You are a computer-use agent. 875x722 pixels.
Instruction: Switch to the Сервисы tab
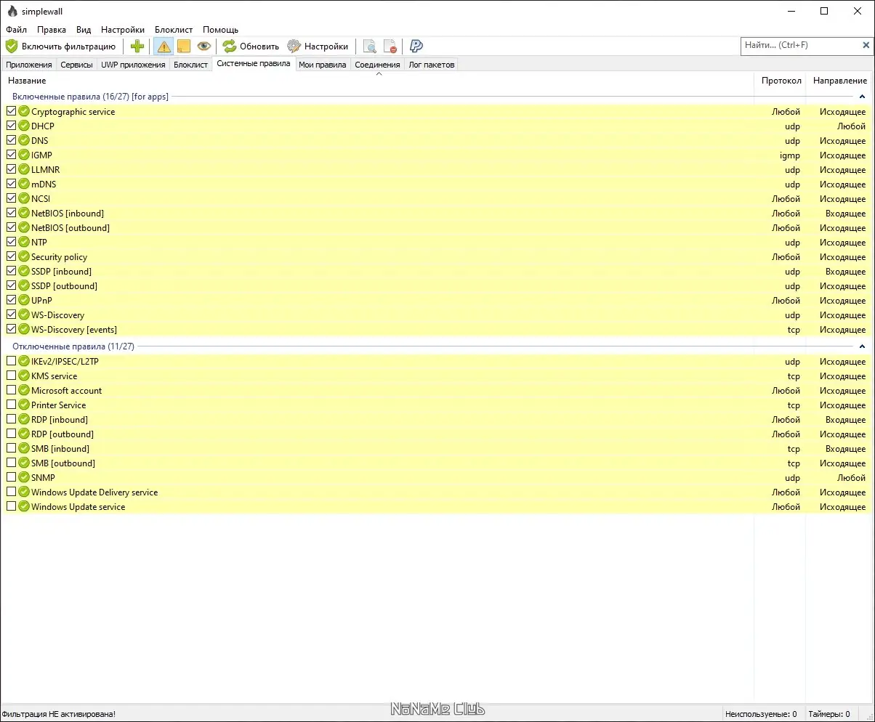[77, 65]
